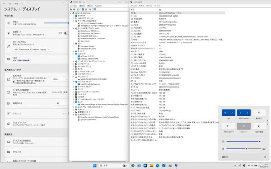Open Microsoft Edge from taskbar
This screenshot has height=169, width=271.
pos(158,165)
